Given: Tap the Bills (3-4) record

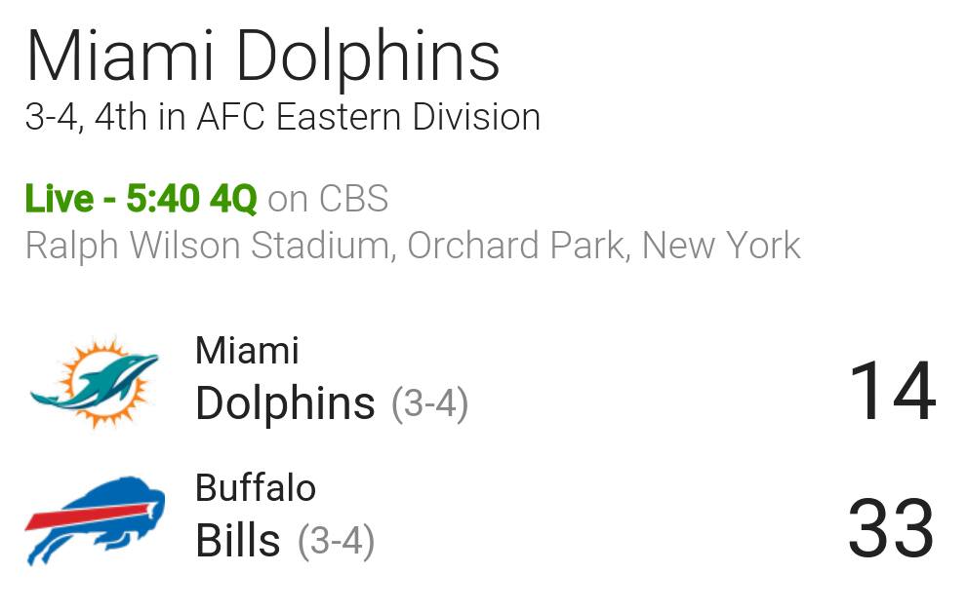Looking at the screenshot, I should click(x=336, y=542).
